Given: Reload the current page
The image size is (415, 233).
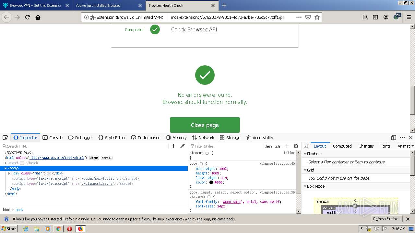Looking at the screenshot, I should (x=28, y=17).
